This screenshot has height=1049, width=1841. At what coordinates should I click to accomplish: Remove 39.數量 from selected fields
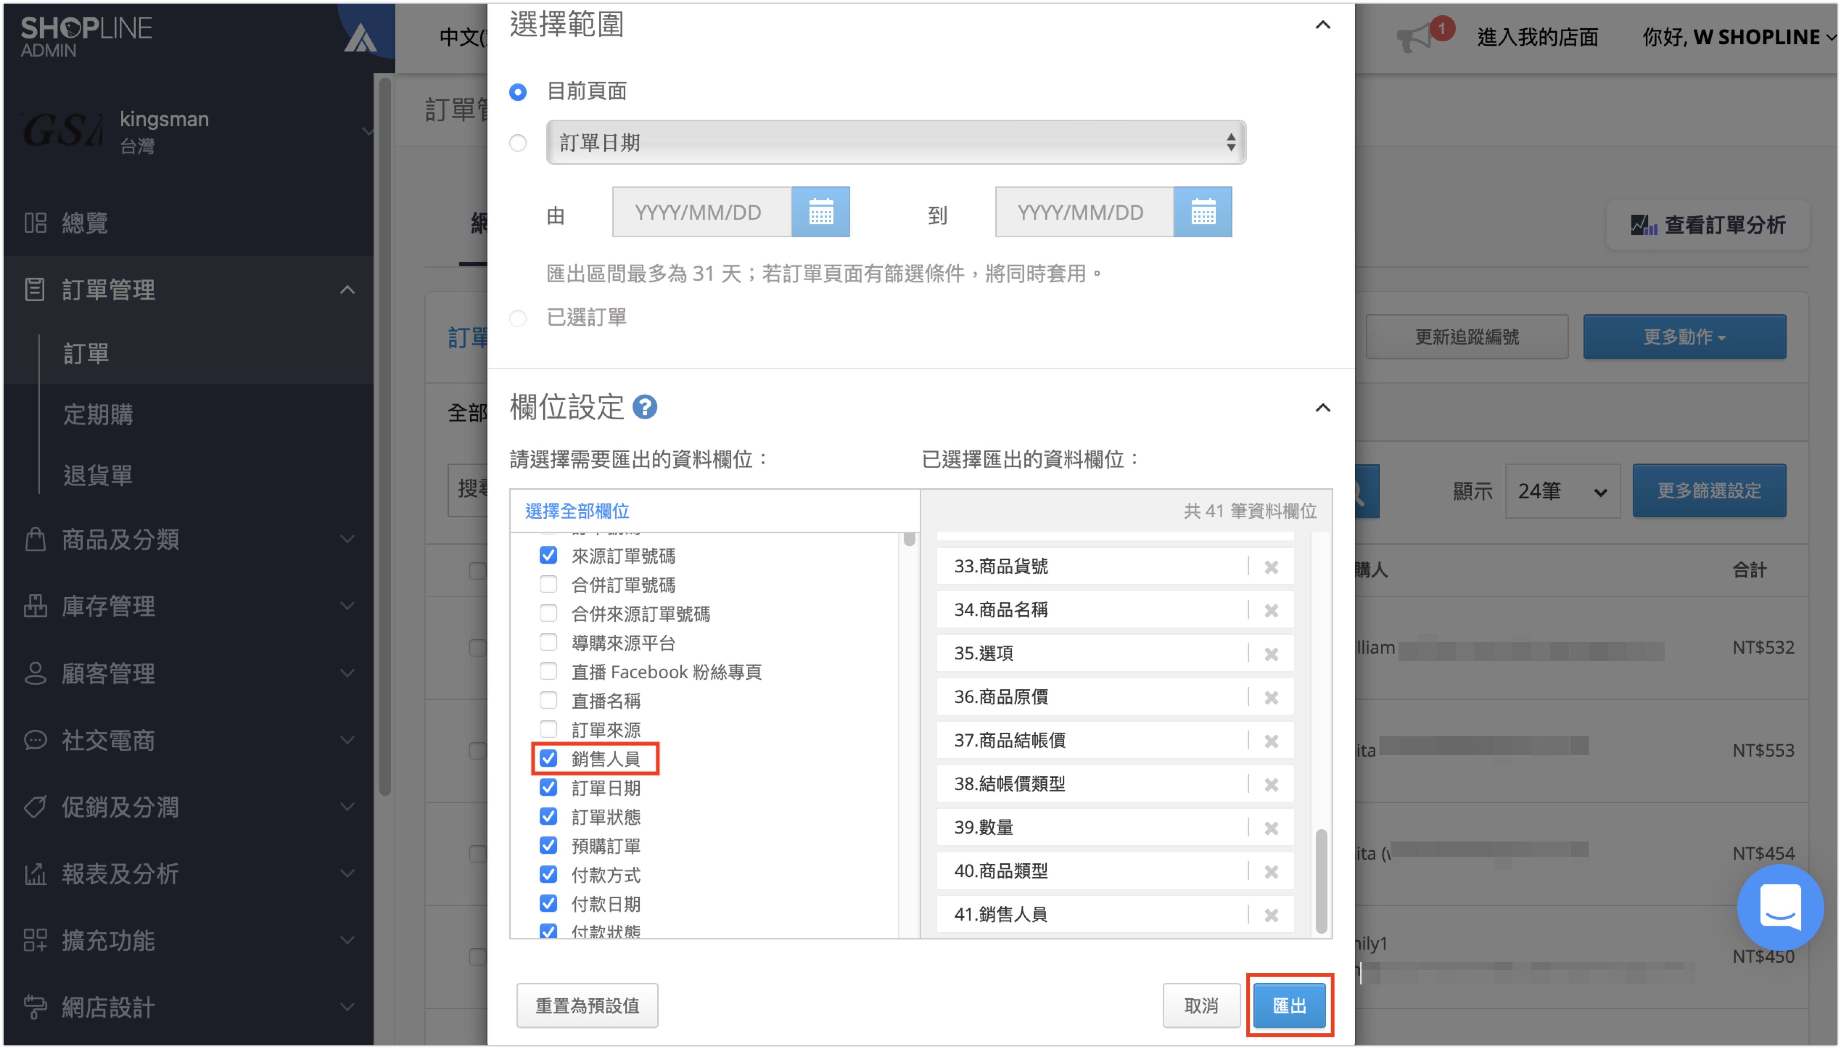(x=1271, y=828)
